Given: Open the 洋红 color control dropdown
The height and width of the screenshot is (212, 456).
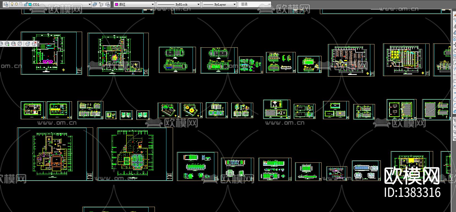Looking at the screenshot, I should (134, 4).
